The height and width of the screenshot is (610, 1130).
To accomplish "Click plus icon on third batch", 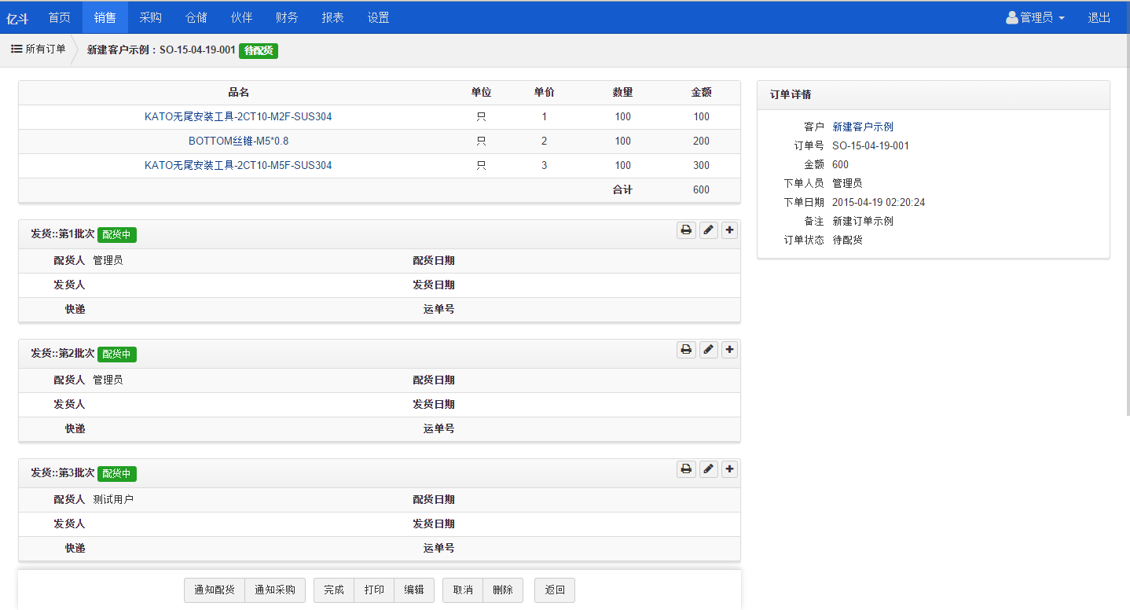I will click(x=730, y=469).
